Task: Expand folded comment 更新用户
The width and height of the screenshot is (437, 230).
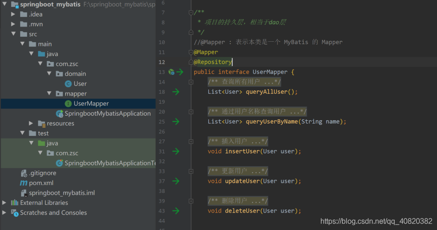Action: pos(191,171)
